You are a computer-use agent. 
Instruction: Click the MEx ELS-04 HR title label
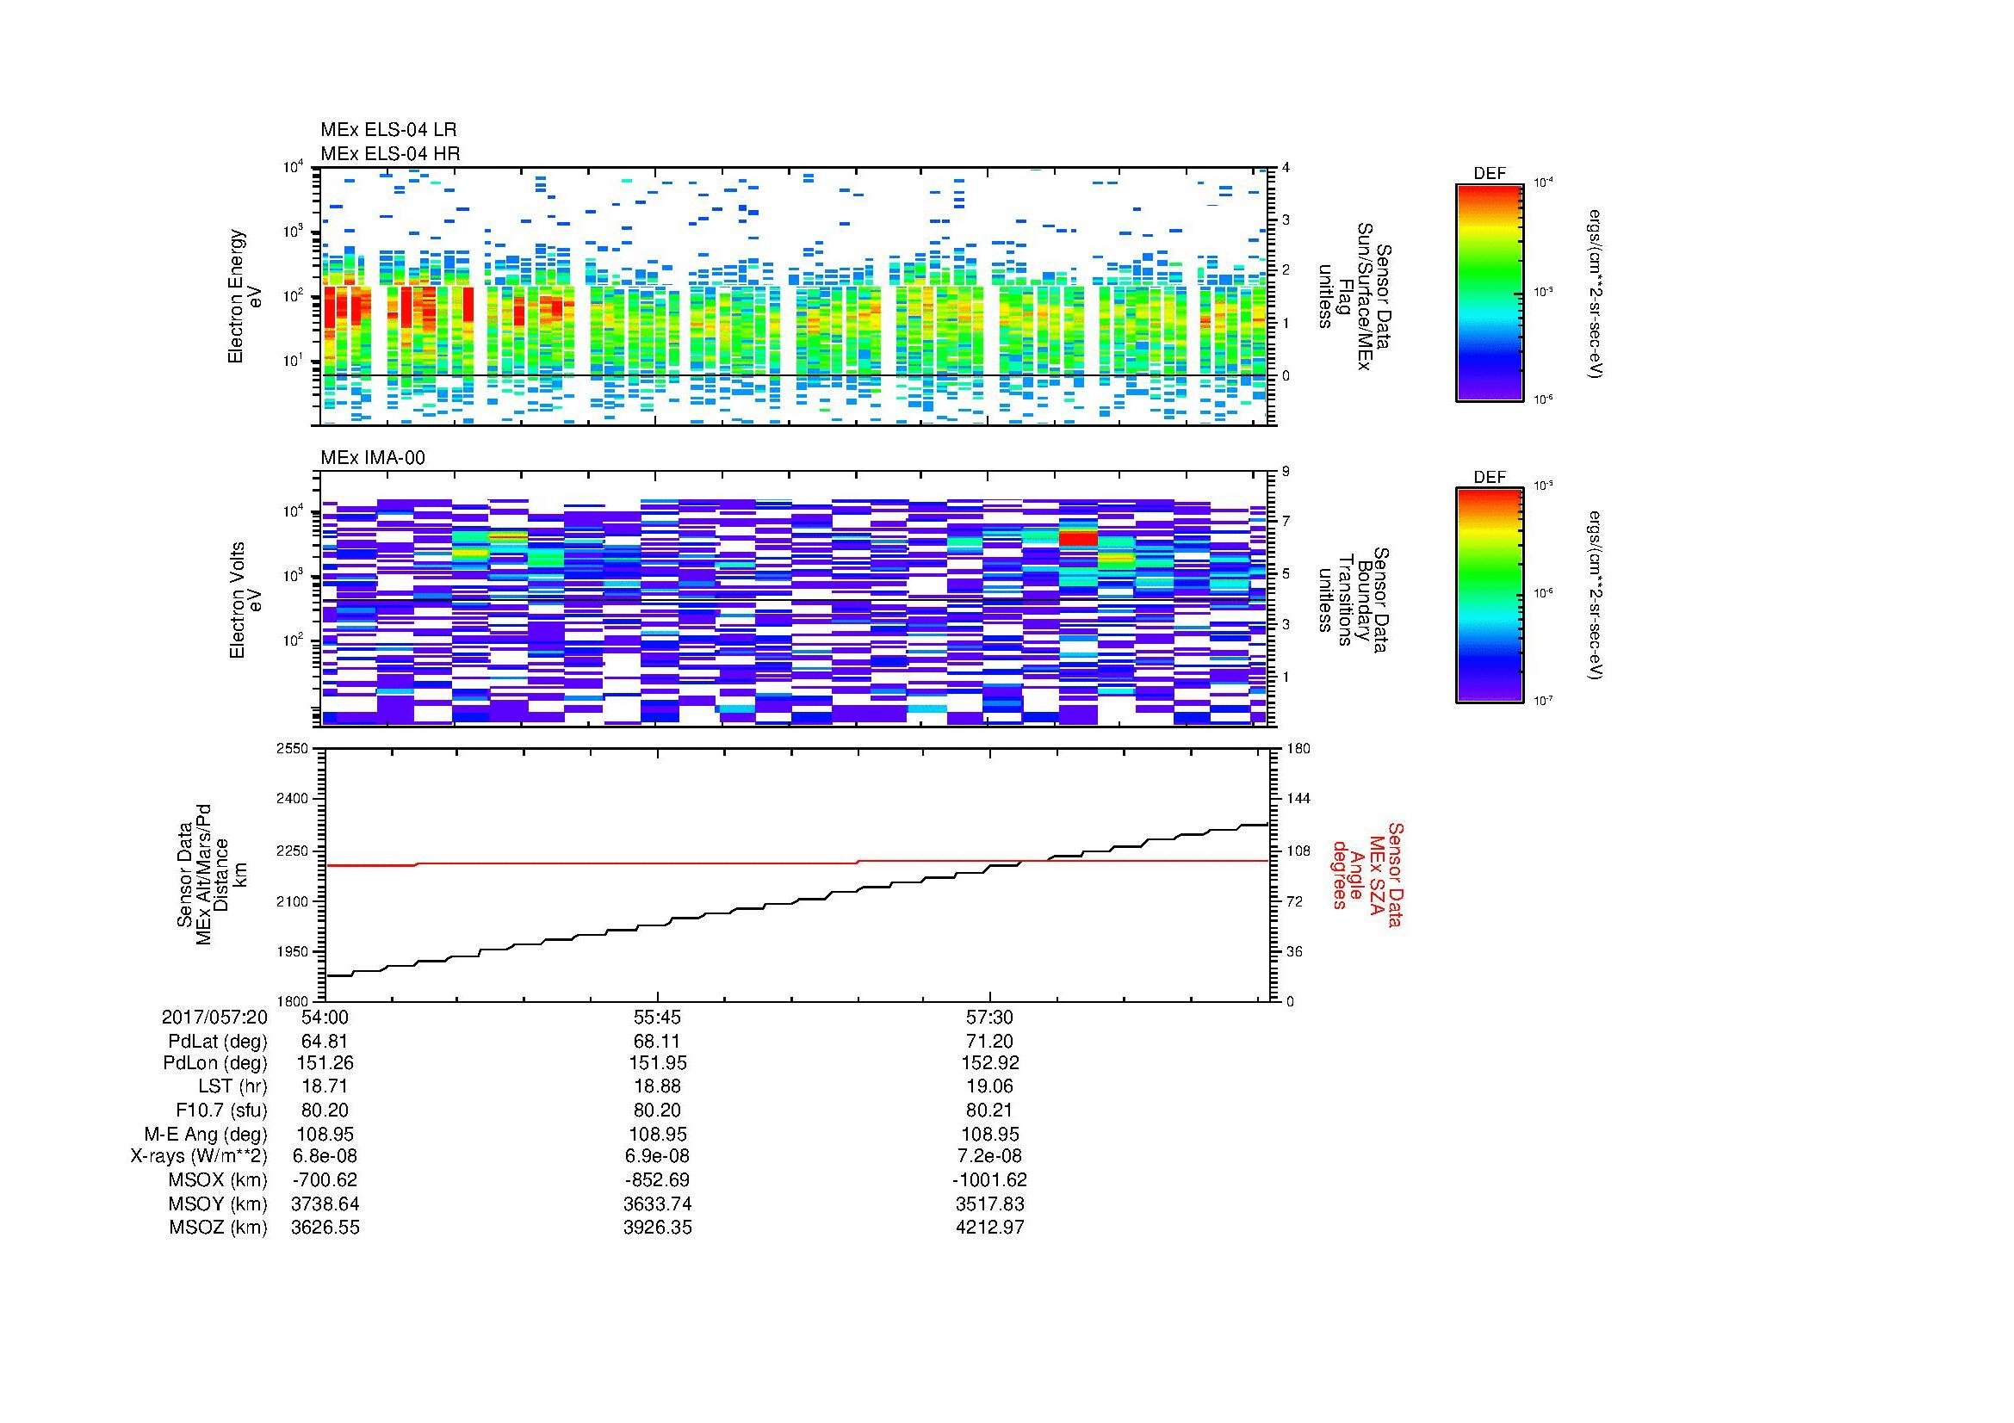[x=389, y=153]
